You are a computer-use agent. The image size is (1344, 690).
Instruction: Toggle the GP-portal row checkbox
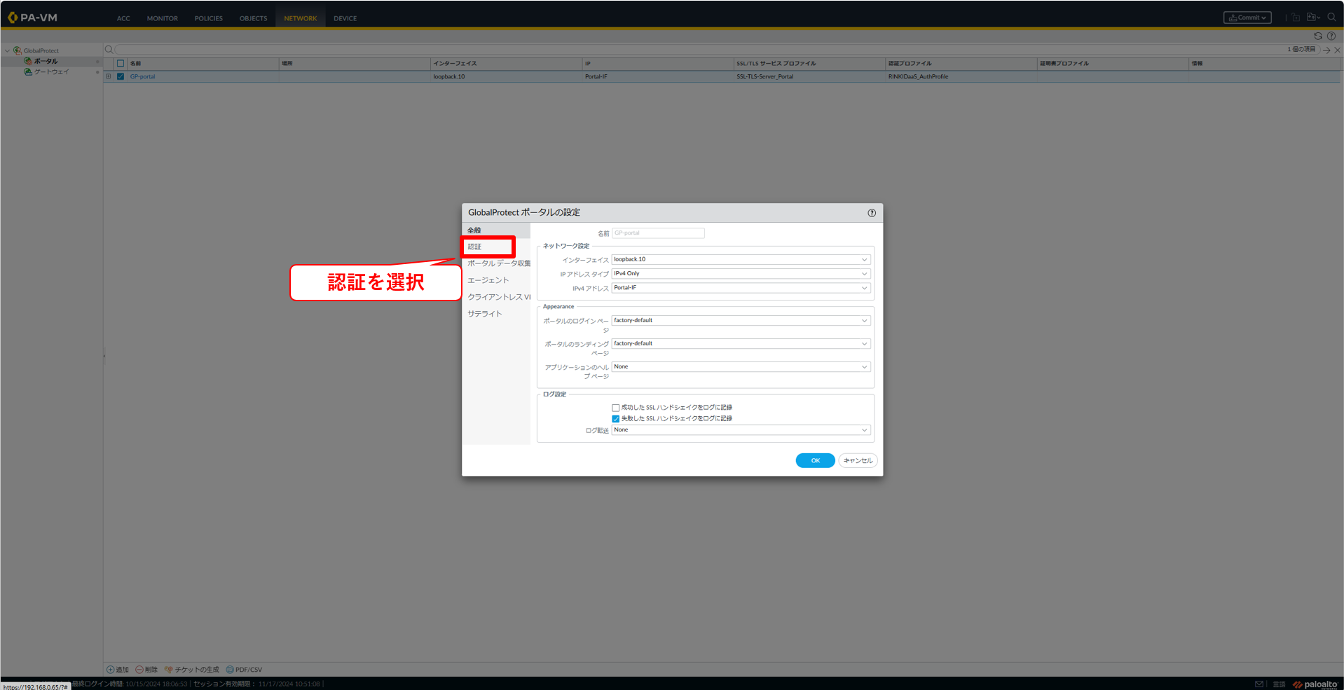pyautogui.click(x=121, y=76)
